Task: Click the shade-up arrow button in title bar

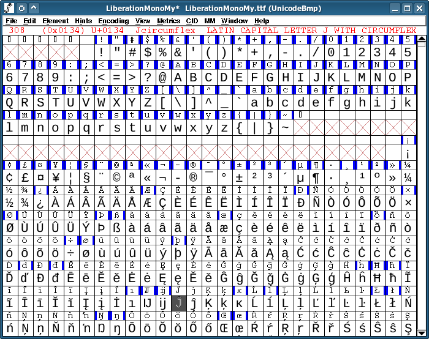Action: 34,8
